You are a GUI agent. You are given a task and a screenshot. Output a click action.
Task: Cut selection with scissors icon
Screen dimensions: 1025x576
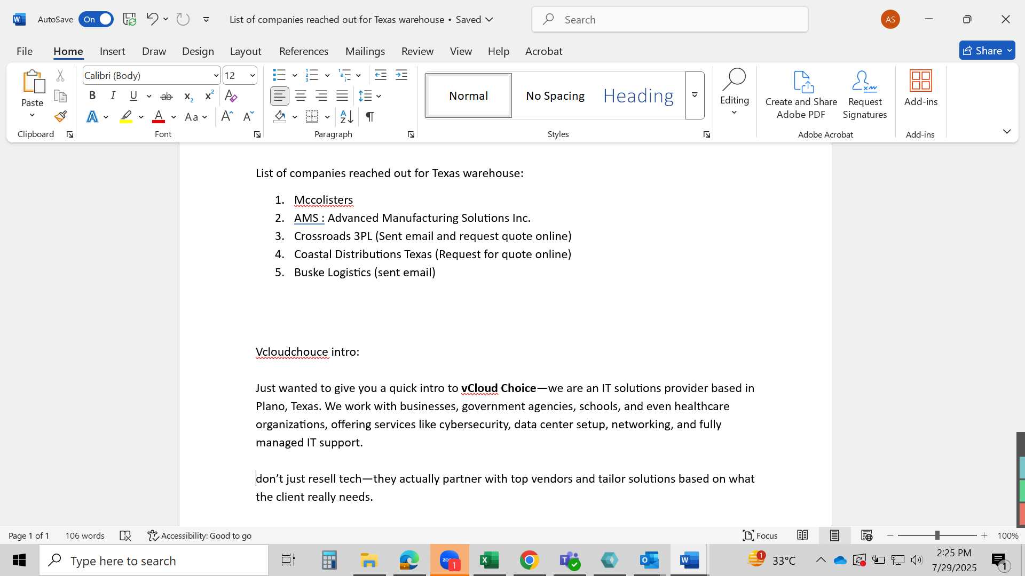point(60,76)
